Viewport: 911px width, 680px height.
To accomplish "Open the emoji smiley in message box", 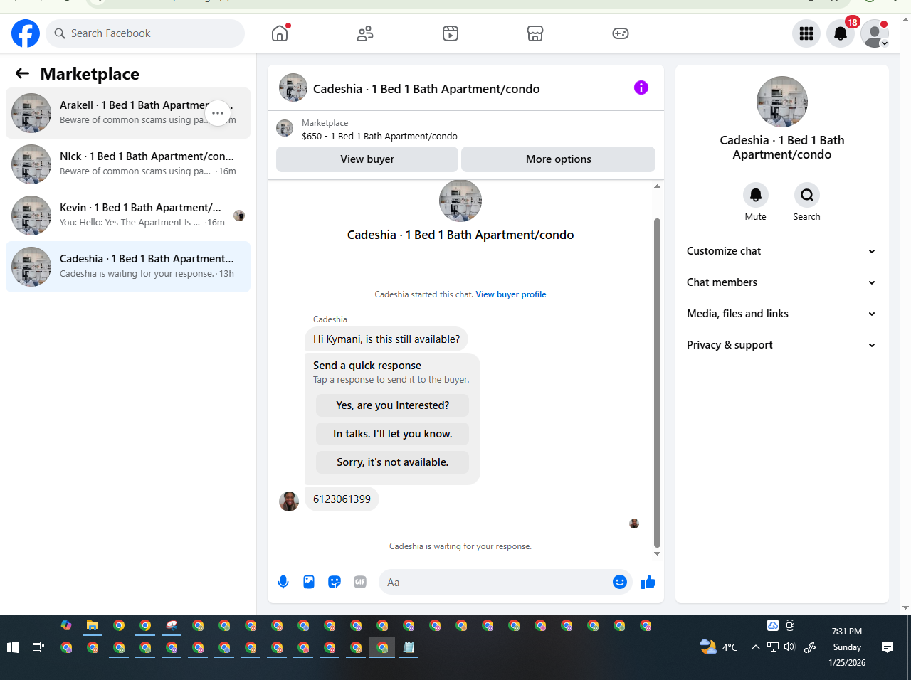I will click(620, 582).
